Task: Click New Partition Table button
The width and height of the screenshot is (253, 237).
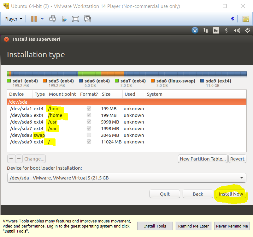Action: coord(203,159)
